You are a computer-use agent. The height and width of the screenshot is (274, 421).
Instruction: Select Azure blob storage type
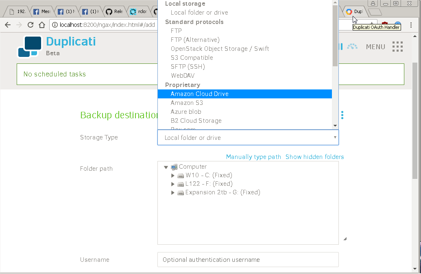[x=244, y=112]
